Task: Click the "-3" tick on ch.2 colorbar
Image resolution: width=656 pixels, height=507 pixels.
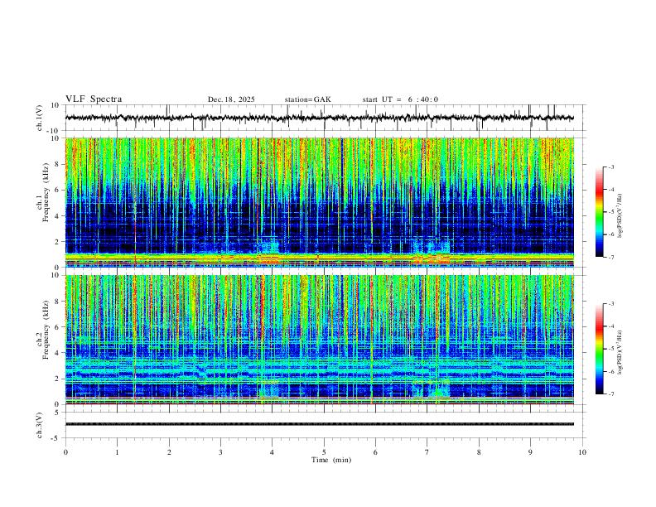Action: pos(611,304)
